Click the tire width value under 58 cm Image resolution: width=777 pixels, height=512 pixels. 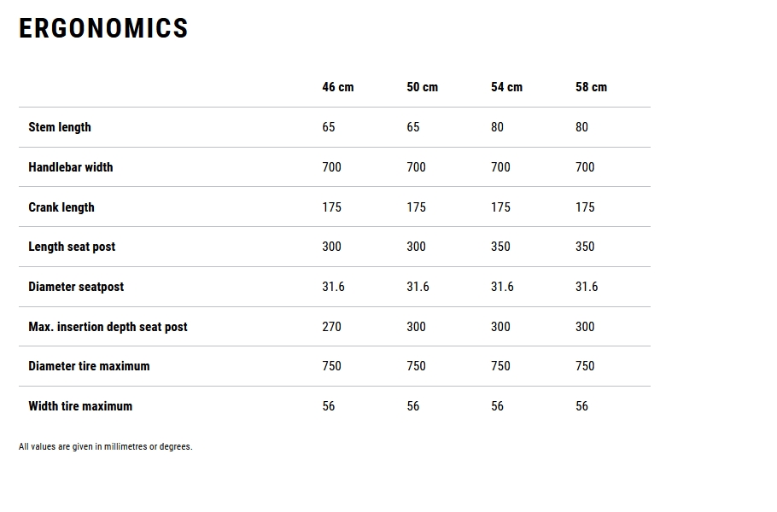coord(581,406)
